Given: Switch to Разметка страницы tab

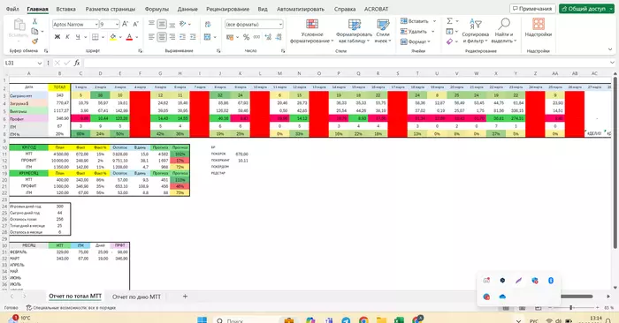Looking at the screenshot, I should (111, 9).
